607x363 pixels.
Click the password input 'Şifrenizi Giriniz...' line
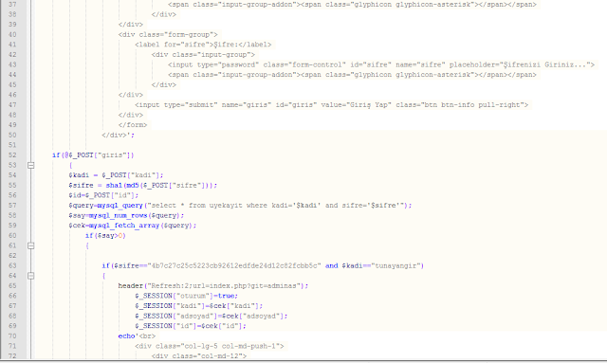pos(381,64)
